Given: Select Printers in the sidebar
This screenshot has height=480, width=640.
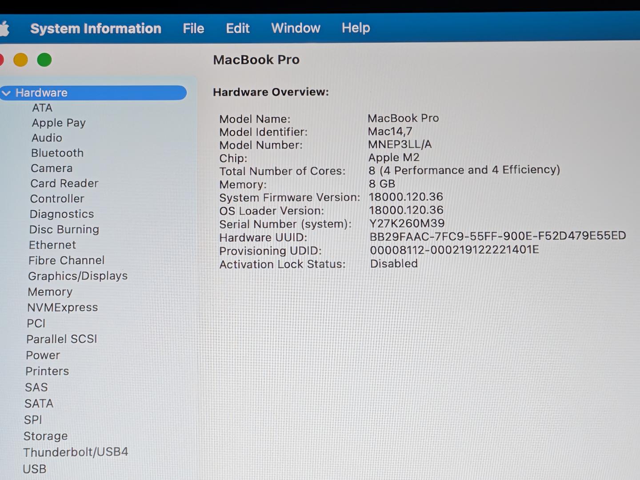Looking at the screenshot, I should pyautogui.click(x=47, y=371).
